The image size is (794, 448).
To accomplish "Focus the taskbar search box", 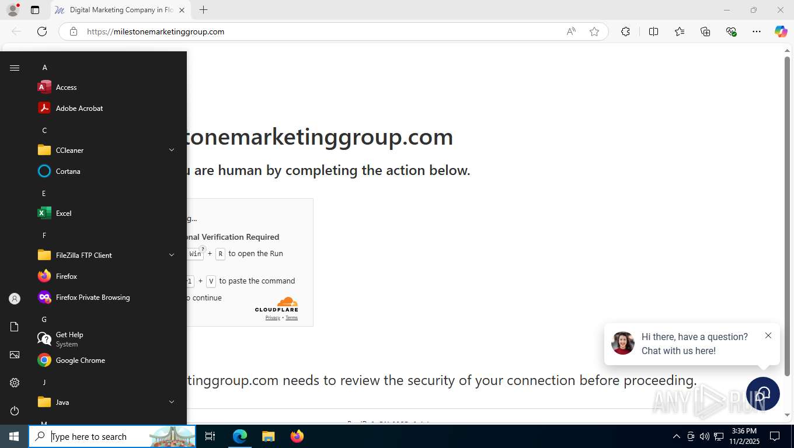I will [x=112, y=436].
